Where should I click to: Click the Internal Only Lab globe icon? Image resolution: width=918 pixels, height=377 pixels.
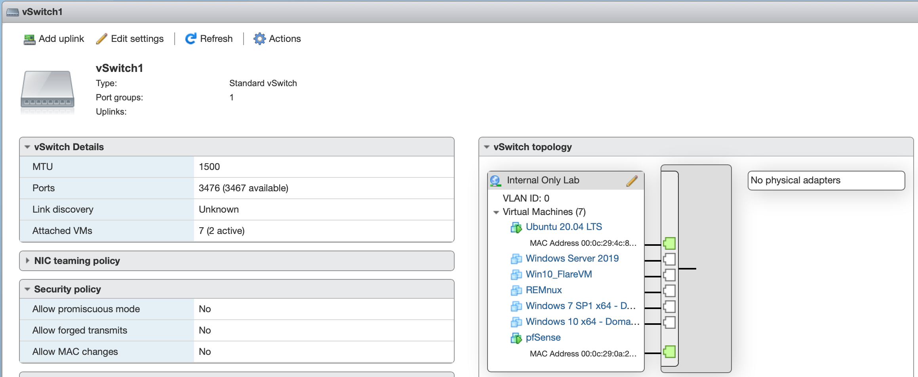495,181
